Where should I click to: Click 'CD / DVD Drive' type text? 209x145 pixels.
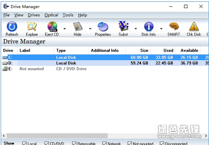click(71, 69)
